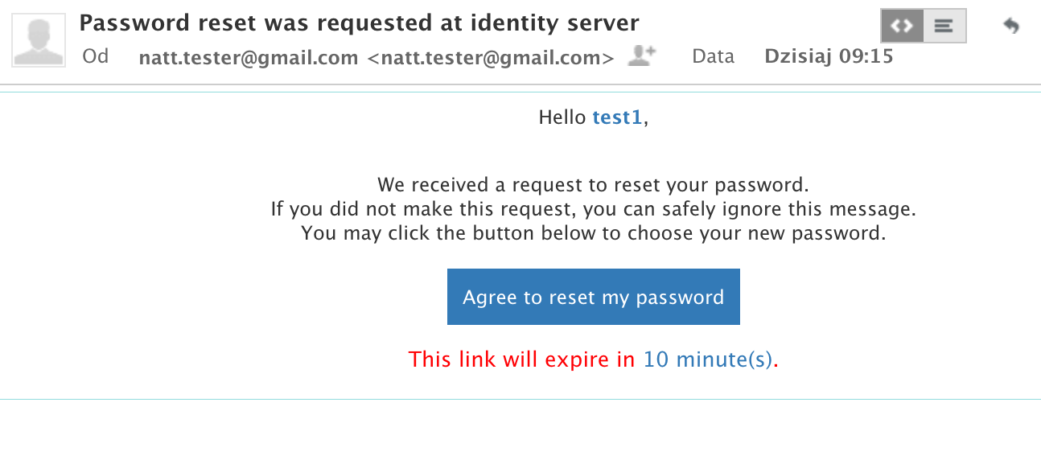Click the Od field label
Screen dimensions: 1041x460
tap(95, 56)
